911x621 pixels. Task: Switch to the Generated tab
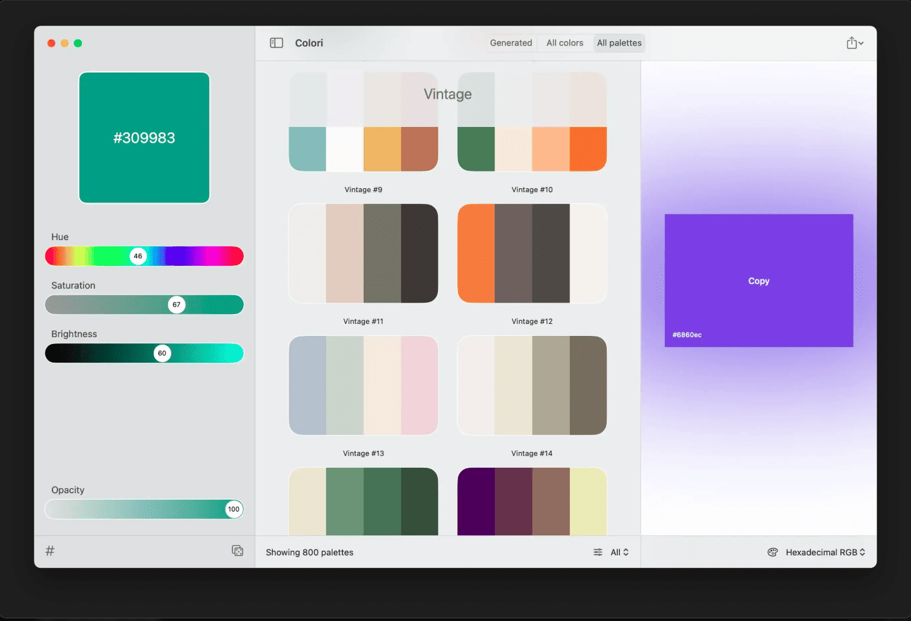511,43
